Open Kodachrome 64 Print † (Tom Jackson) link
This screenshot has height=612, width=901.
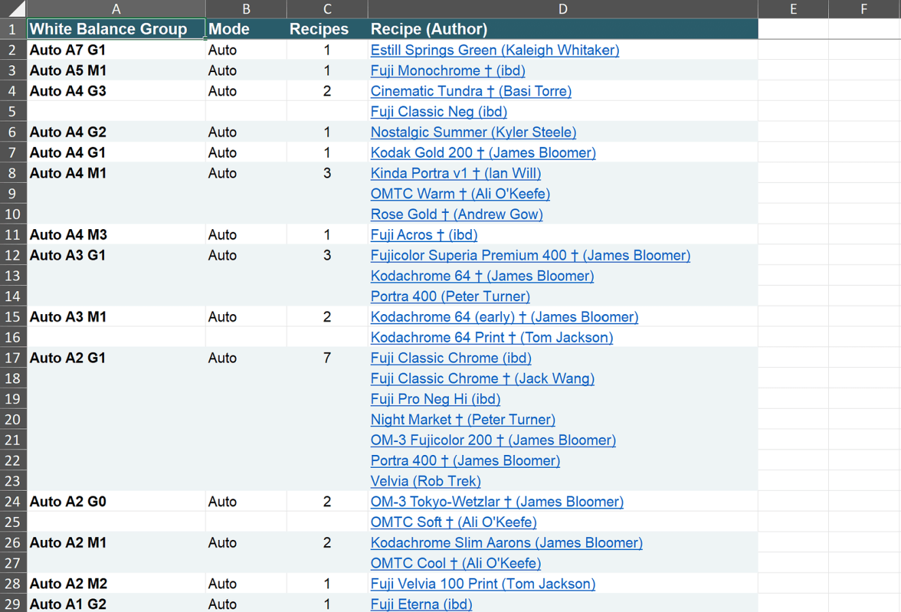[492, 337]
